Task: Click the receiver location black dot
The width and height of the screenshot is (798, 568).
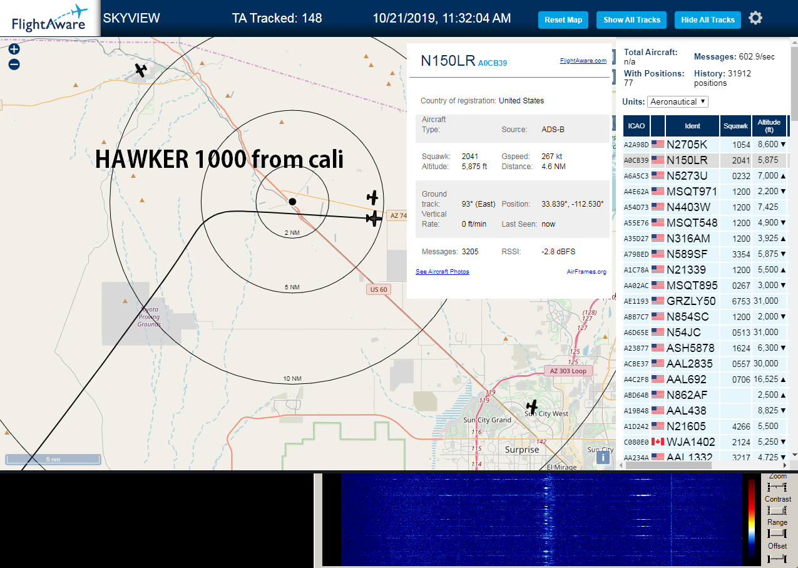Action: [292, 201]
